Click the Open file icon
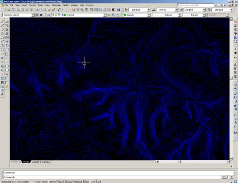The width and height of the screenshot is (238, 183). 8,9
